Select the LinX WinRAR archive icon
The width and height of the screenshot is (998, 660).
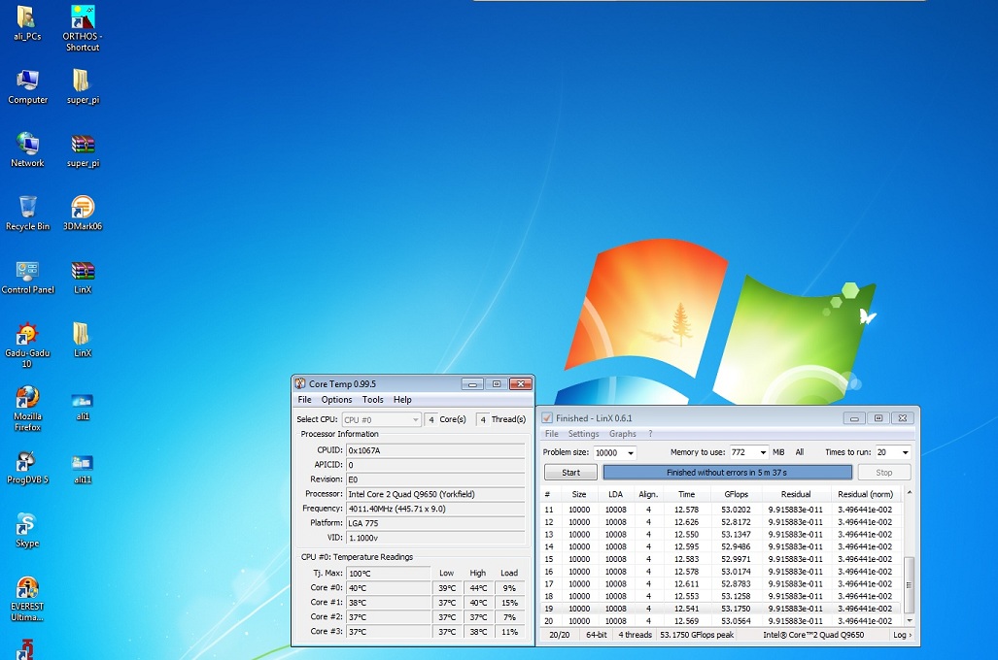[x=83, y=277]
